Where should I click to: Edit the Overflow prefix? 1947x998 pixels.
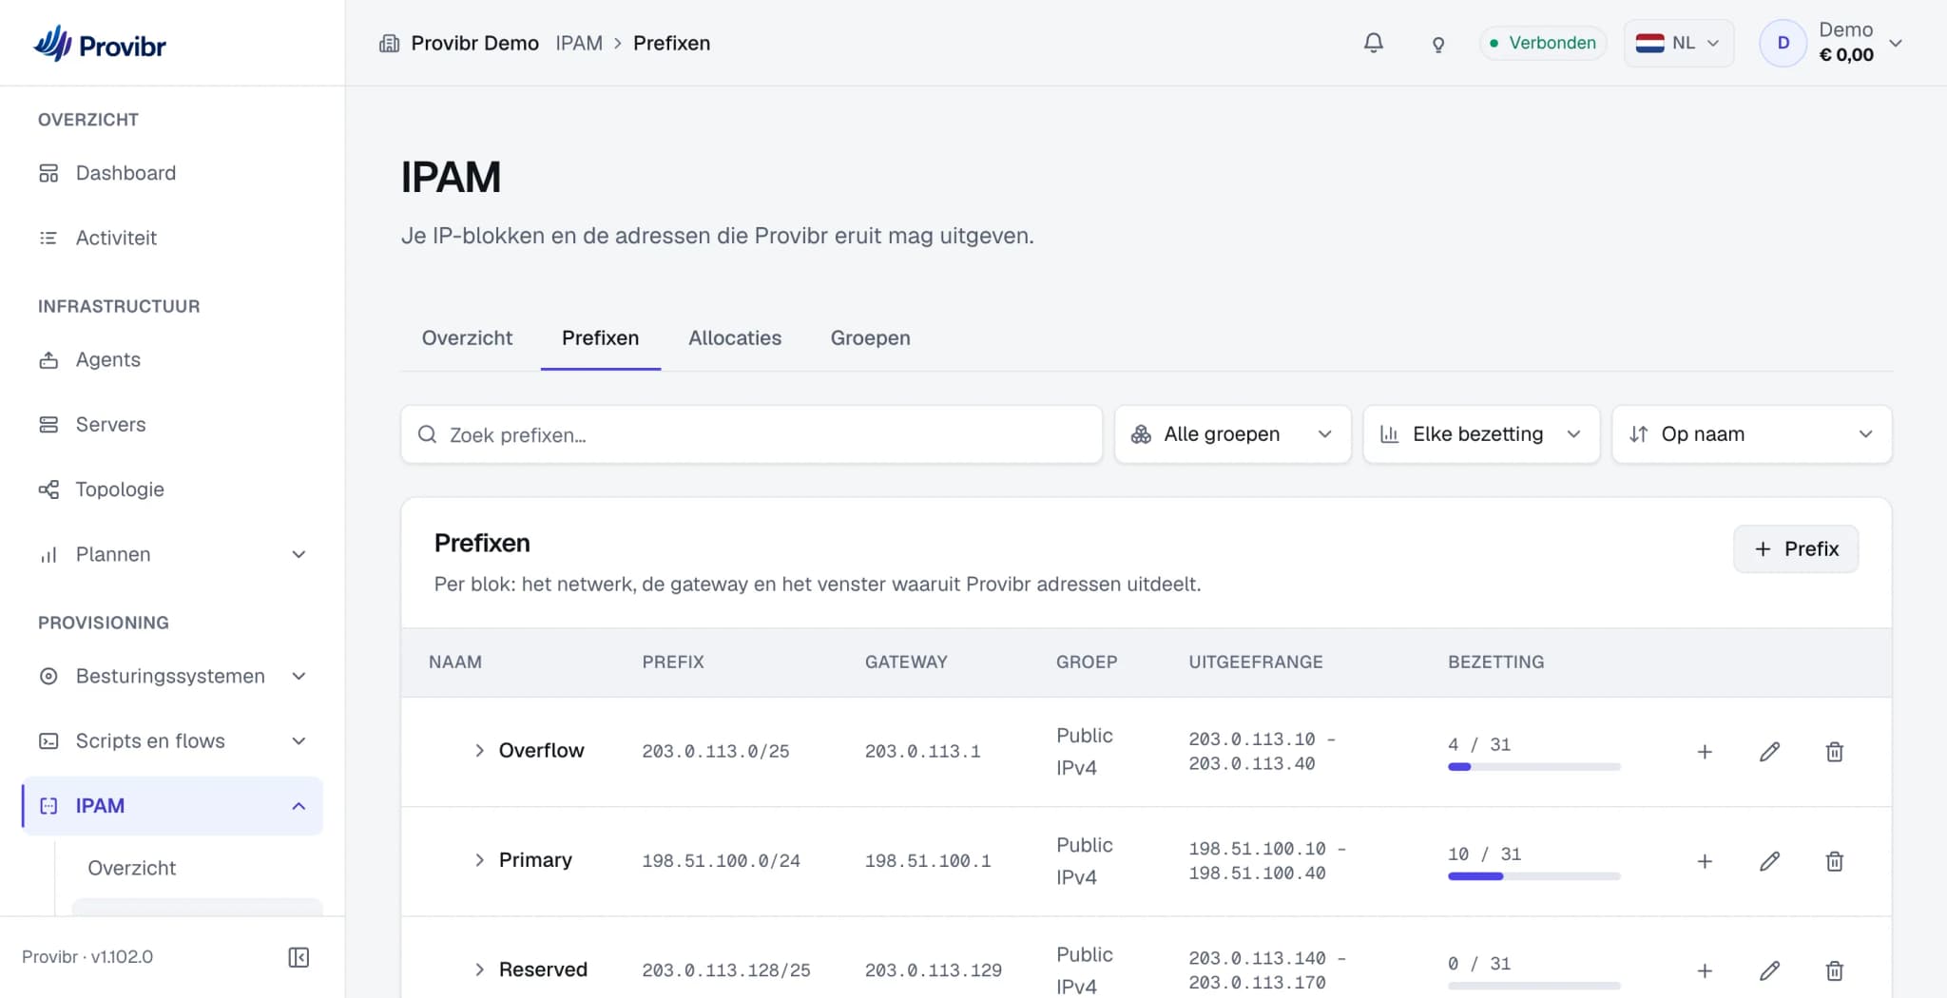[1769, 752]
